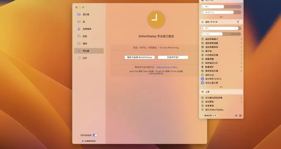Open the 键盘 keyboard sidebar icon
Viewport: 281px width, 149px height.
[x=79, y=43]
